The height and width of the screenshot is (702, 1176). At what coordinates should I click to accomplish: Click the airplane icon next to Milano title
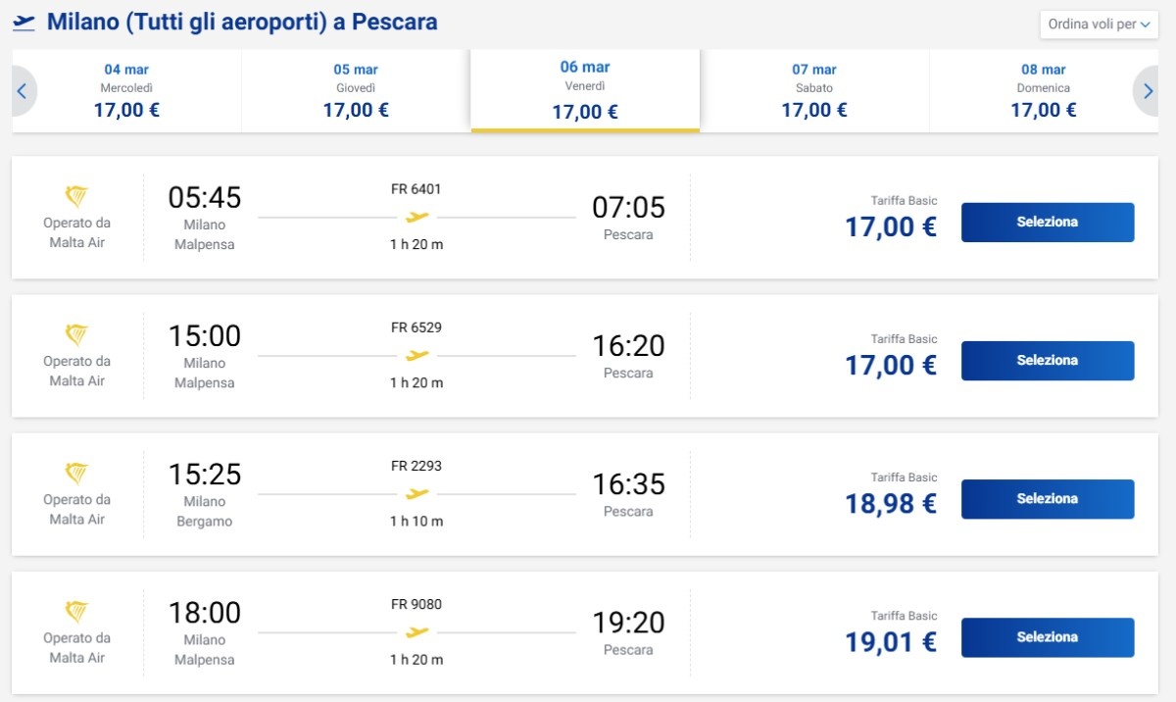click(x=24, y=22)
